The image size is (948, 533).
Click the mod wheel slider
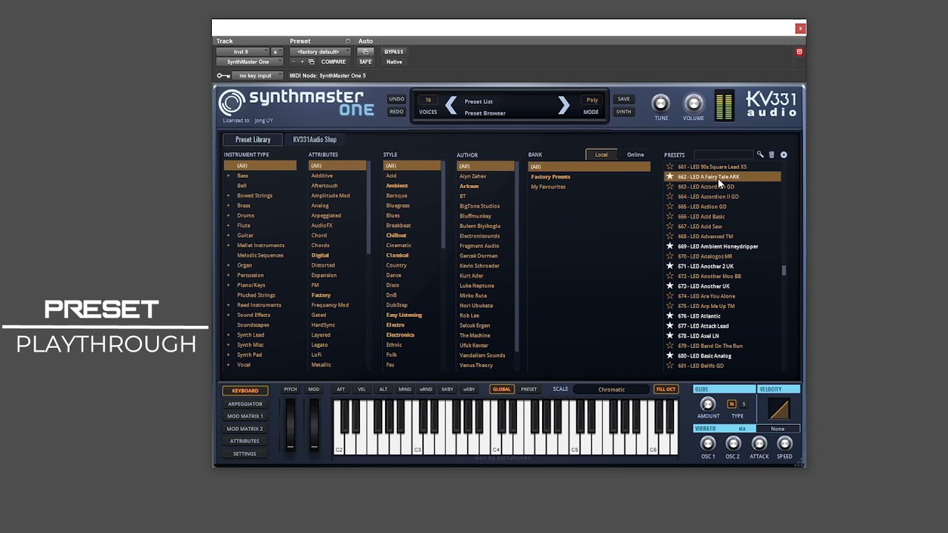tap(314, 423)
